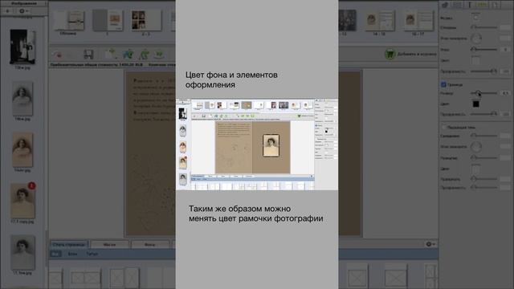The width and height of the screenshot is (514, 289).
Task: Click the black border color swatch
Action: (475, 104)
